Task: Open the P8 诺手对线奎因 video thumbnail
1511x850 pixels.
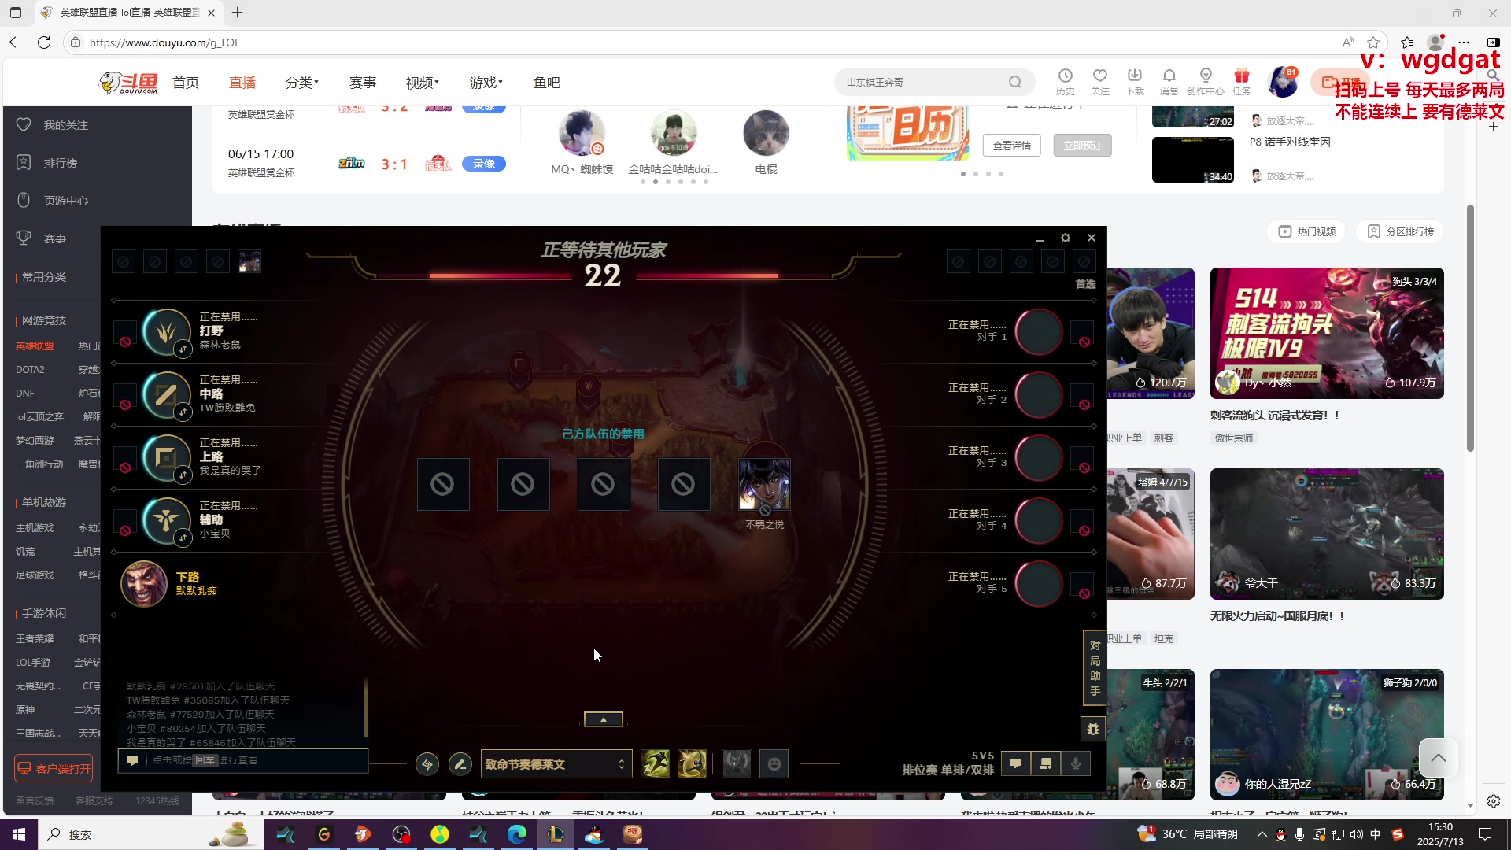Action: pyautogui.click(x=1193, y=160)
